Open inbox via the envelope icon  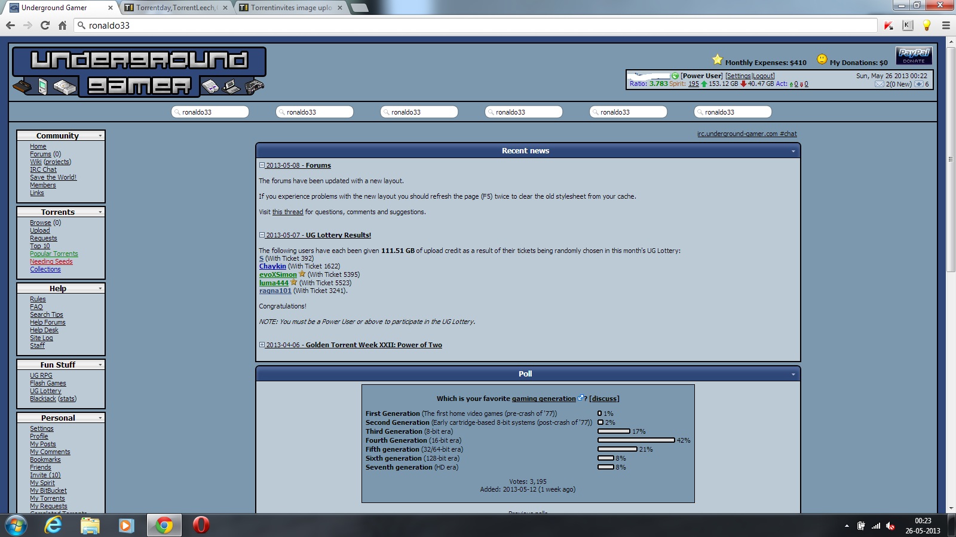(x=879, y=84)
